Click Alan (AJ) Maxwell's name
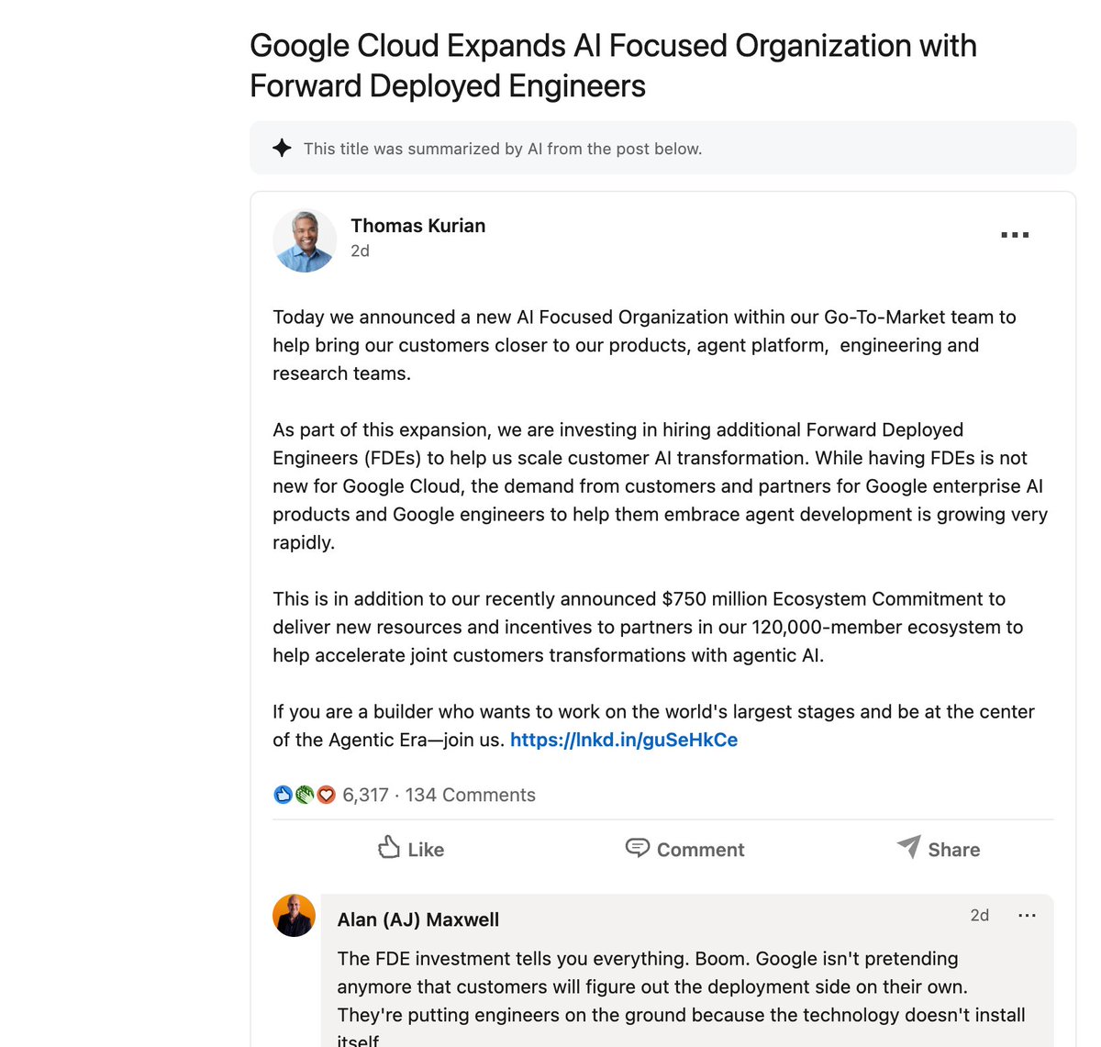Viewport: 1101px width, 1047px height. coord(418,919)
